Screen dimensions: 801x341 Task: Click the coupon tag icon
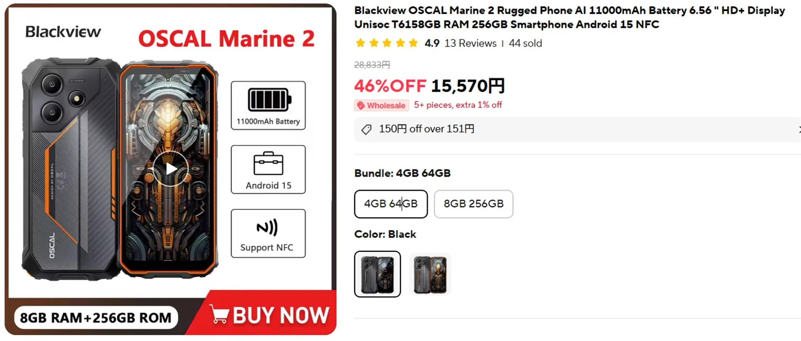(x=366, y=130)
